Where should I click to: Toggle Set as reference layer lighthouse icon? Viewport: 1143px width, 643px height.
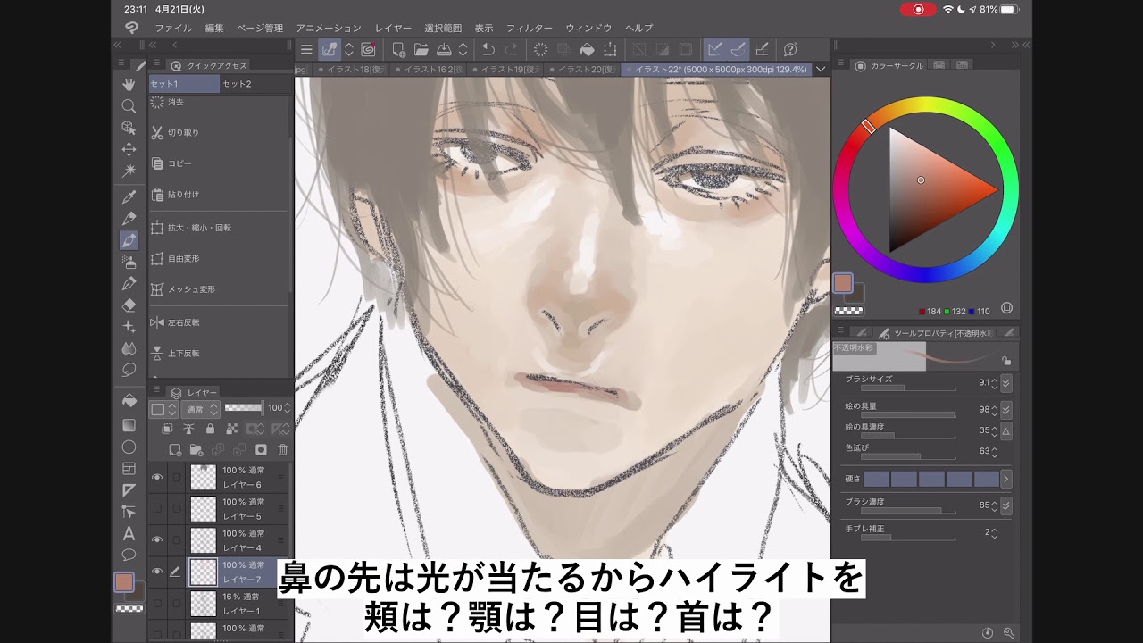(x=188, y=430)
